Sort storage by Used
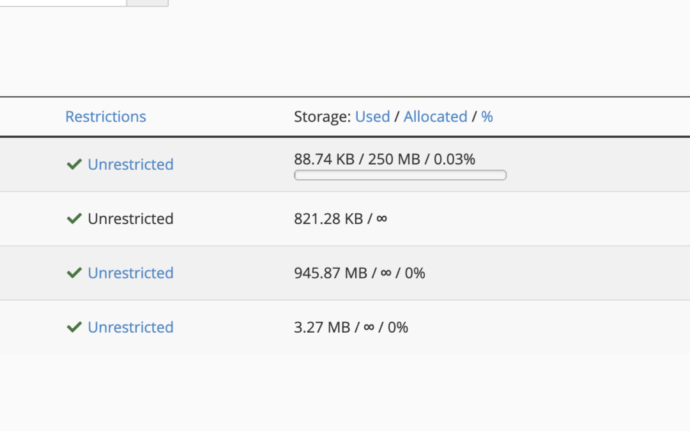Viewport: 690px width, 431px height. [372, 117]
